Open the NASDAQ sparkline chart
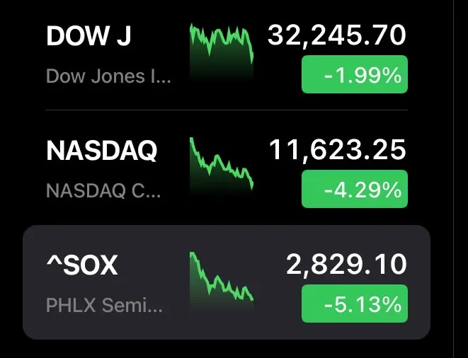The width and height of the screenshot is (468, 358). tap(222, 164)
